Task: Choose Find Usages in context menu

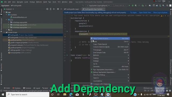Action: (x=110, y=50)
